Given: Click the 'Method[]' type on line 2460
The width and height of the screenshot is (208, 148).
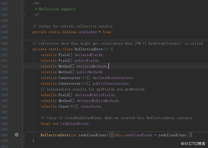Looking at the screenshot, I should click(x=66, y=101).
